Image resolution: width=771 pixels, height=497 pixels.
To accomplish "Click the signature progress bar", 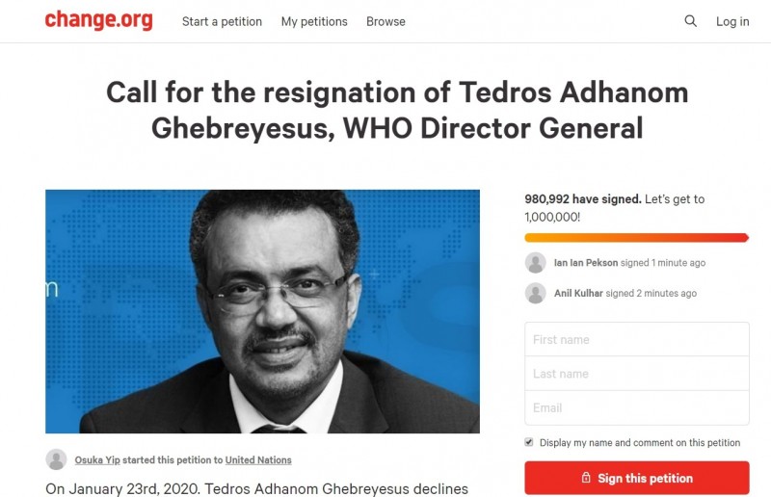I will tap(636, 237).
